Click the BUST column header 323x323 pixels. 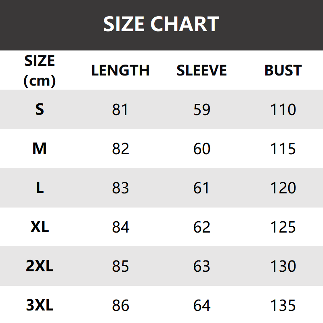tap(283, 71)
